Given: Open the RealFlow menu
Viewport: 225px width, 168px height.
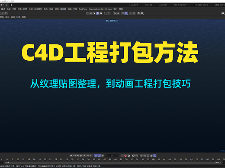Looking at the screenshot, I should pyautogui.click(x=83, y=9).
